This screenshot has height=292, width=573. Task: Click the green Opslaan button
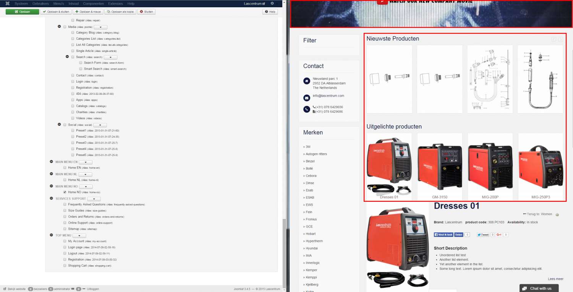tap(22, 12)
